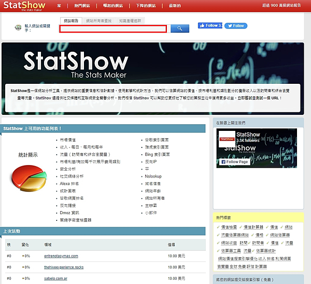Click the StatShow title in the Facebook widget
This screenshot has height=284, width=311.
point(248,134)
